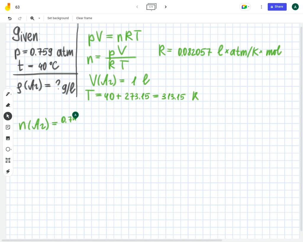Open the Shape tool variants menu
The image size is (303, 242).
coord(11,149)
